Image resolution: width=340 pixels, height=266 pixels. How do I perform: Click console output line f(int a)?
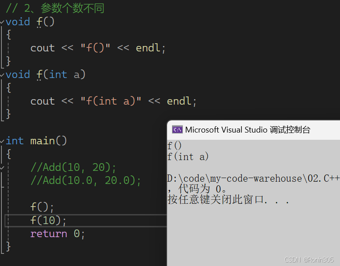188,157
